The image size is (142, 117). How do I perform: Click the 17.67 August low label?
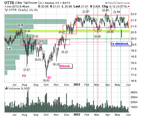[26, 70]
